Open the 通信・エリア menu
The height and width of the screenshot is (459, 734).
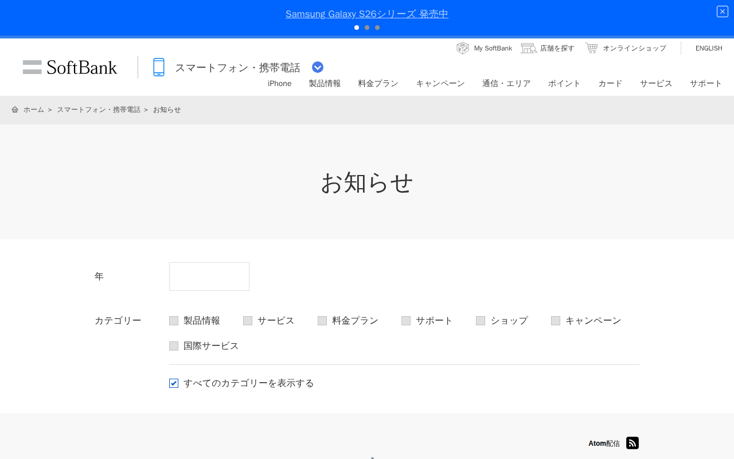506,84
